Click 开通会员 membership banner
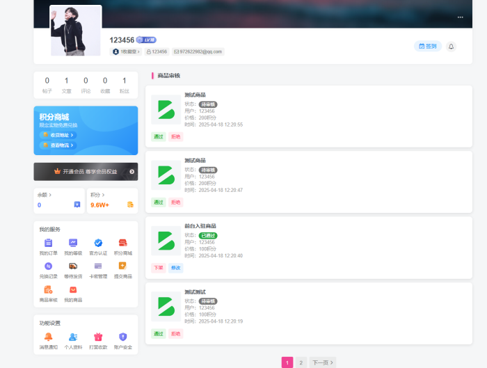 tap(86, 171)
